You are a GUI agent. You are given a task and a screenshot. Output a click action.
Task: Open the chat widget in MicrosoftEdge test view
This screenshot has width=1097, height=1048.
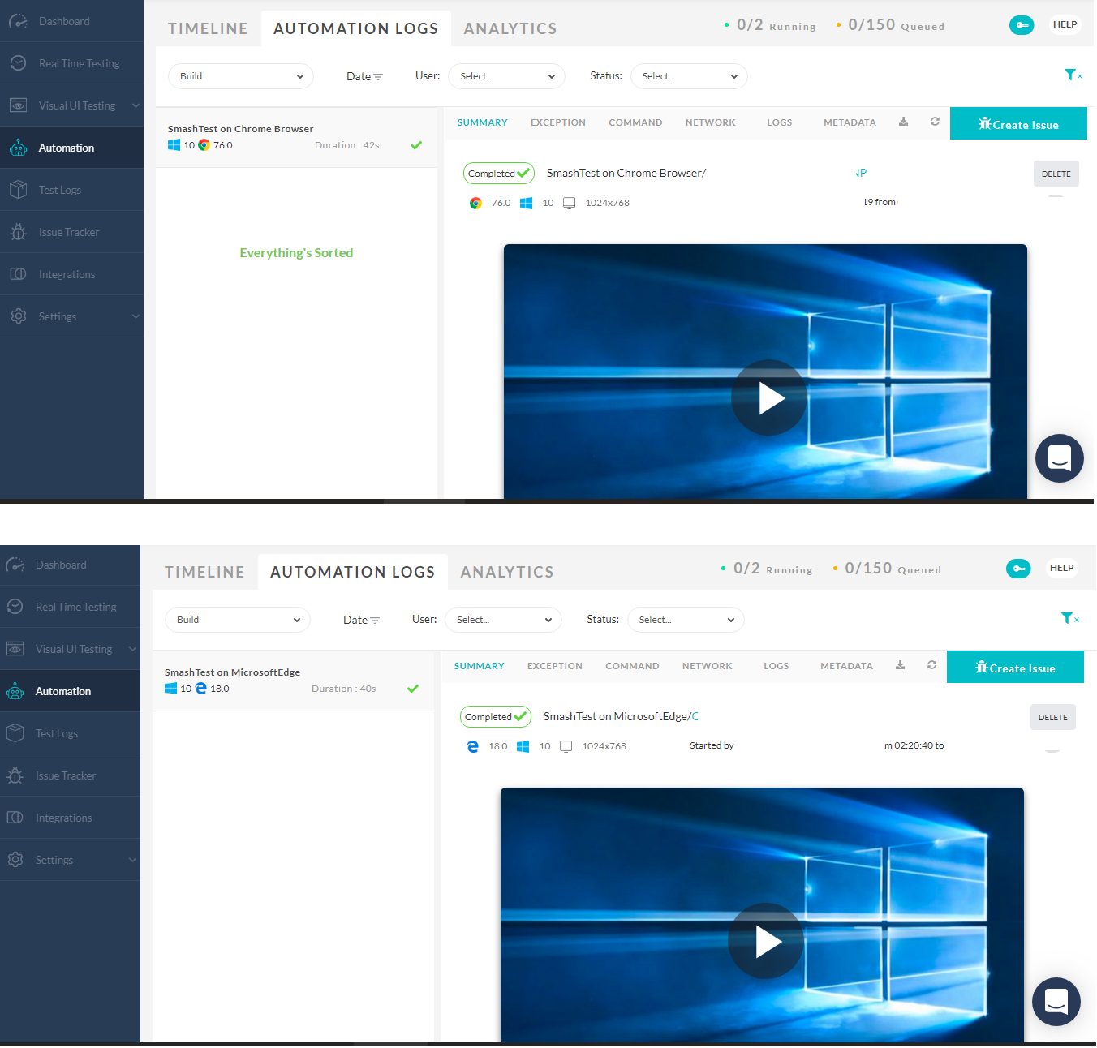tap(1056, 1002)
